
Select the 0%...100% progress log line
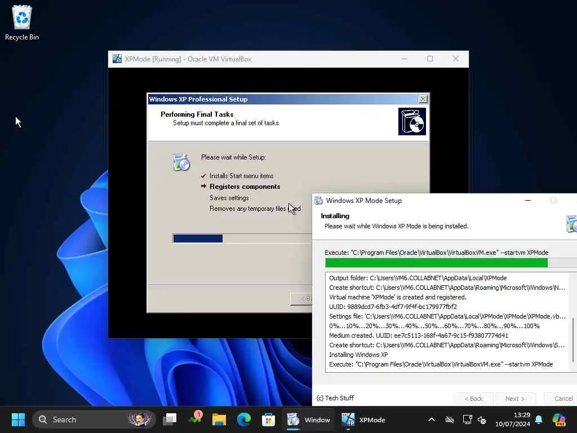(434, 326)
